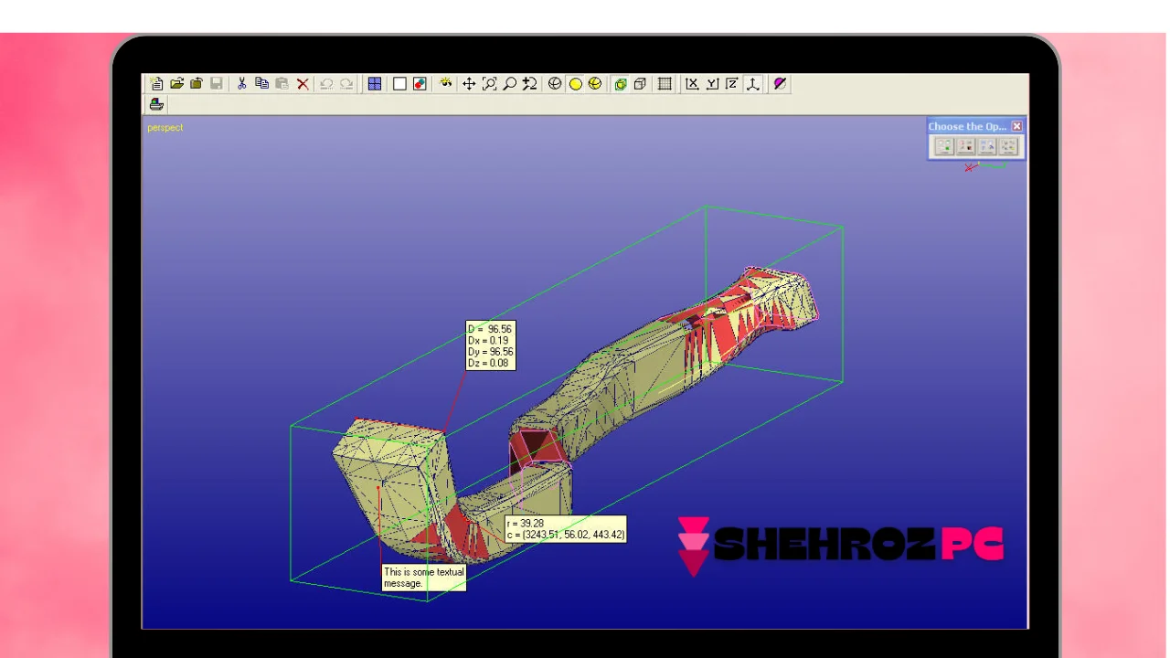Viewport: 1170px width, 658px height.
Task: Click the floppy disk save icon
Action: tap(217, 84)
